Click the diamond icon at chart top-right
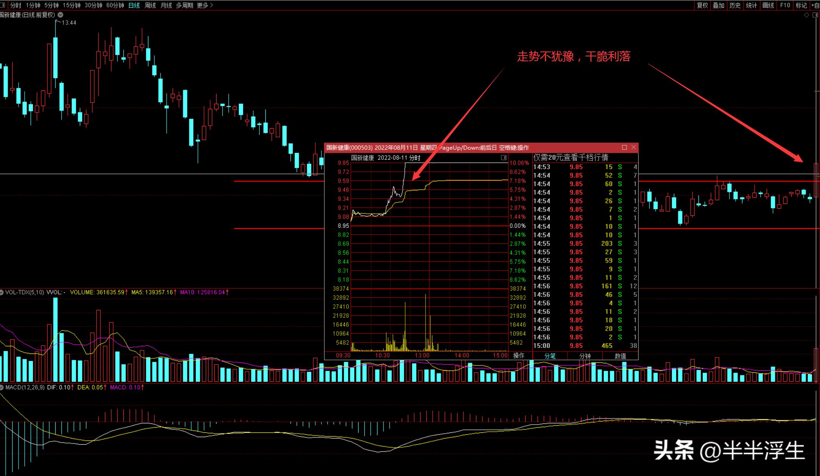Image resolution: width=820 pixels, height=476 pixels. (806, 15)
